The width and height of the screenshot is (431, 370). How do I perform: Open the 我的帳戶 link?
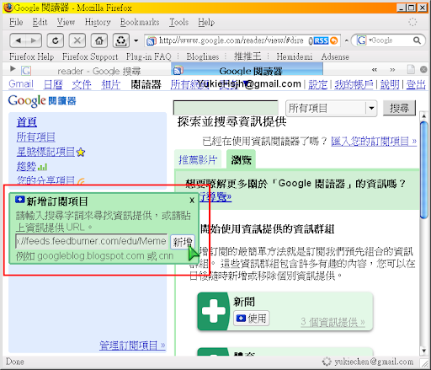(x=354, y=84)
